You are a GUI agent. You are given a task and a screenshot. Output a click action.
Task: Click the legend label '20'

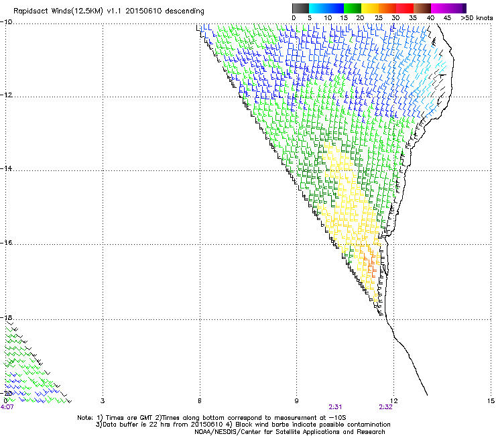[x=361, y=18]
